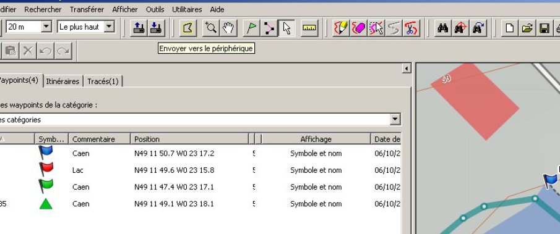The image size is (560, 234).
Task: Click the plain binoculars find icon
Action: [x=443, y=28]
